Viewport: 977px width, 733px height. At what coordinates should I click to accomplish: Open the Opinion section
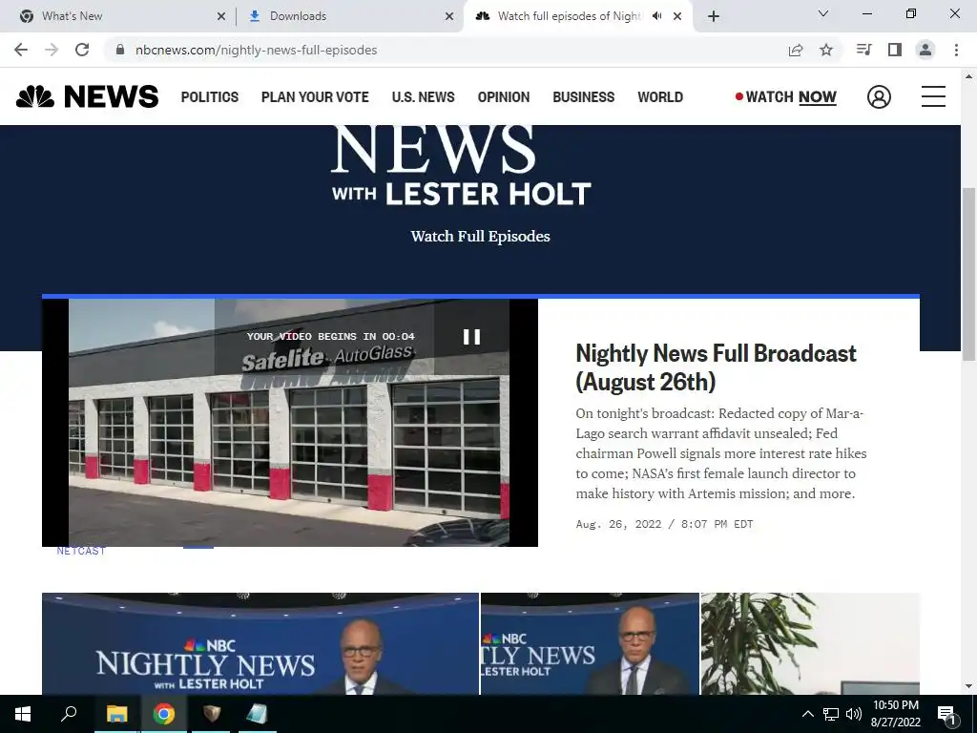tap(504, 97)
